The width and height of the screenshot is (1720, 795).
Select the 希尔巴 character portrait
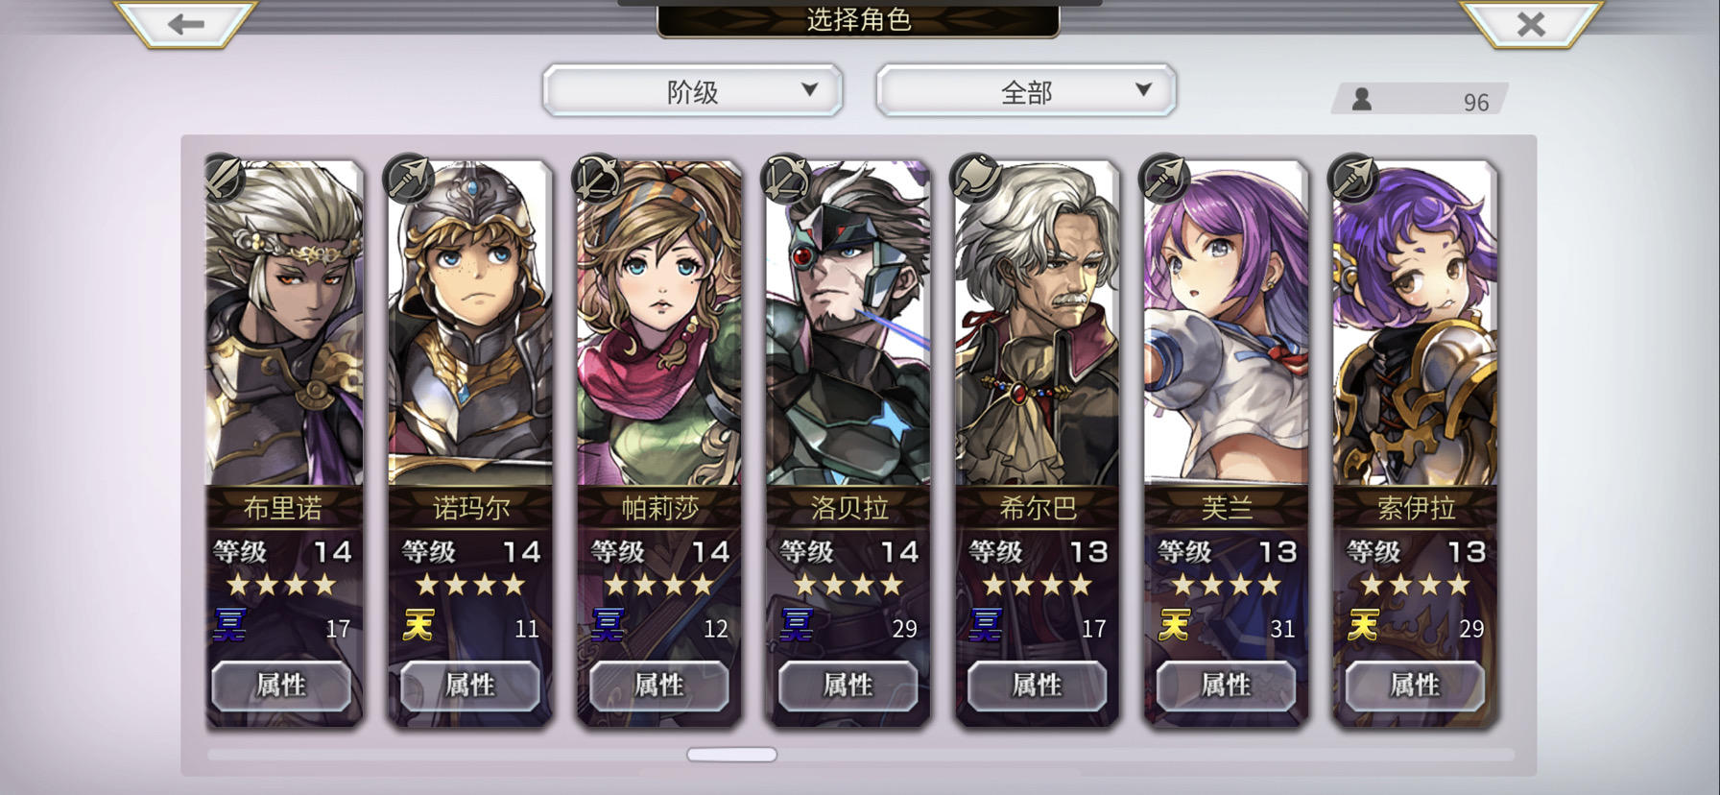1038,326
